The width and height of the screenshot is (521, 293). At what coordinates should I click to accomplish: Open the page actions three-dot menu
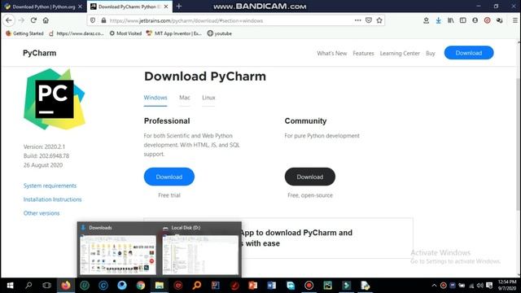[357, 20]
